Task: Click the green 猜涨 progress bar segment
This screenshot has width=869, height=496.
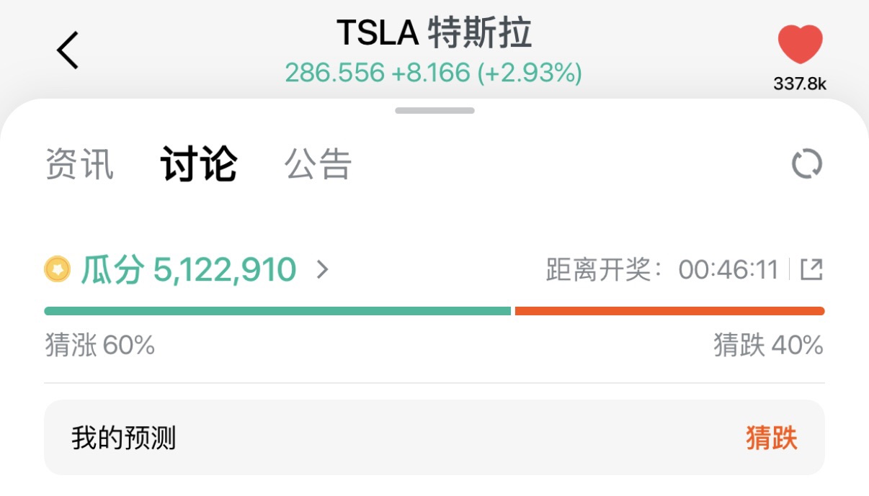Action: click(277, 311)
